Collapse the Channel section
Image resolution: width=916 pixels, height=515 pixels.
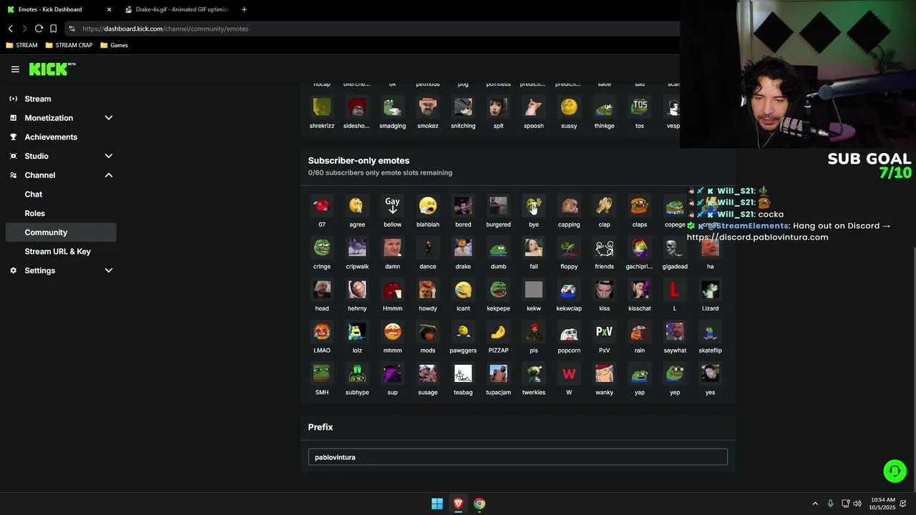point(109,175)
